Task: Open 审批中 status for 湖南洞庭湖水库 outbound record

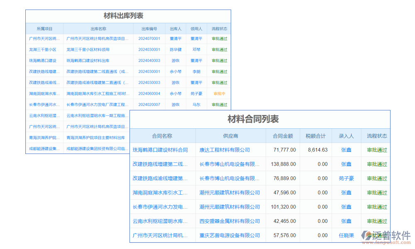Action: click(219, 93)
